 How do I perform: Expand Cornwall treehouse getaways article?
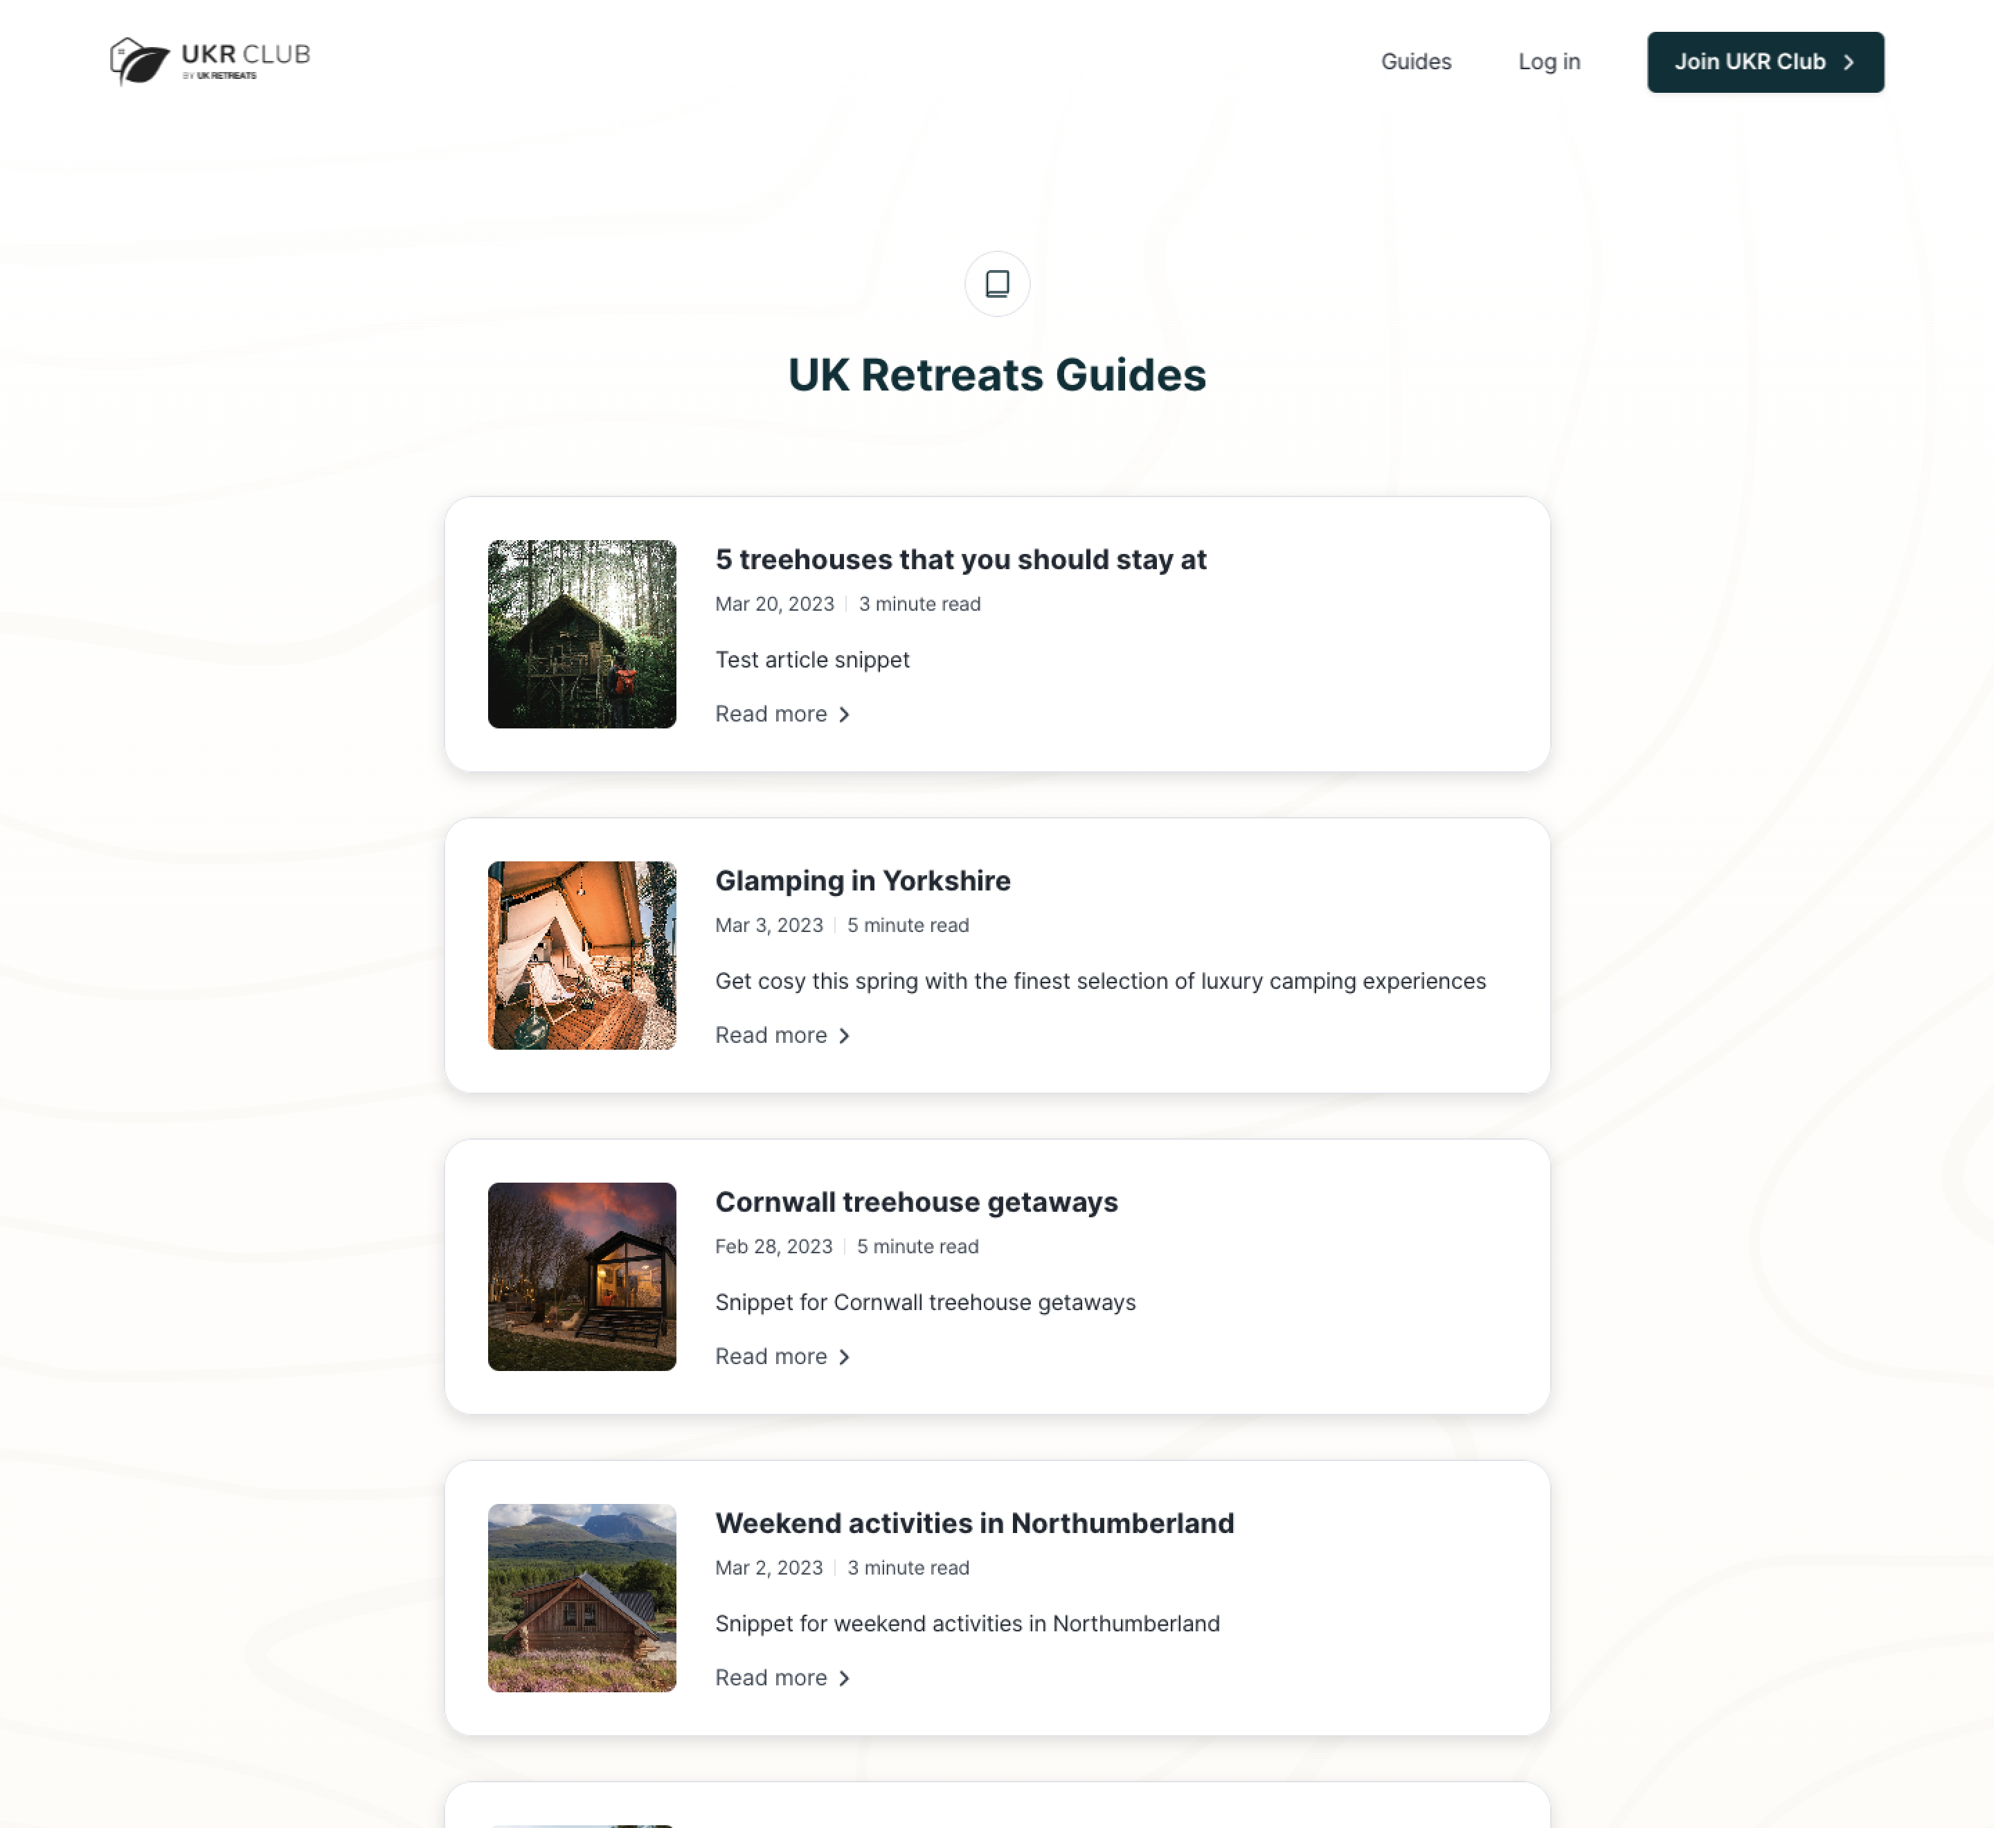click(783, 1355)
